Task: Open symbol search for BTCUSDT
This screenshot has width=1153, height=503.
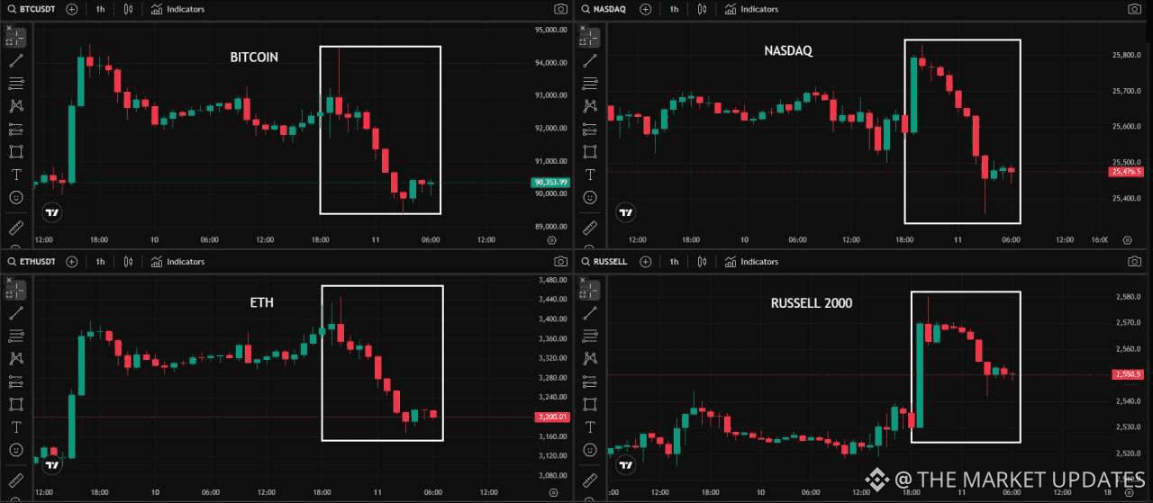Action: [32, 9]
